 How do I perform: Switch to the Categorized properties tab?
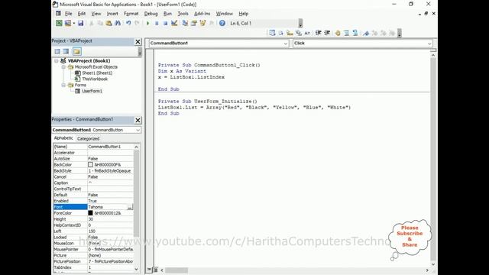(89, 139)
